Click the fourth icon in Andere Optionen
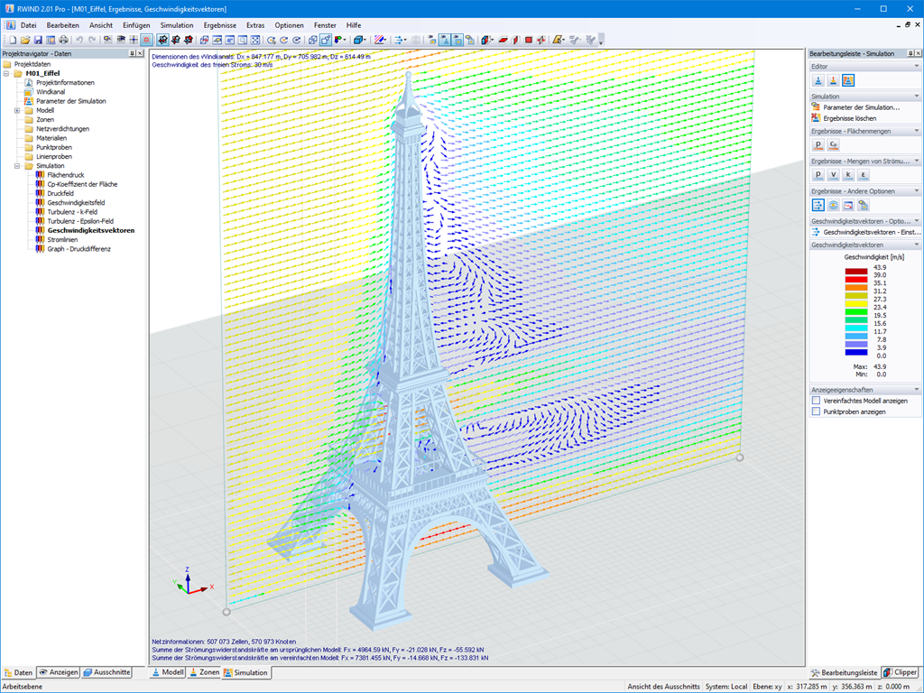 tap(863, 205)
